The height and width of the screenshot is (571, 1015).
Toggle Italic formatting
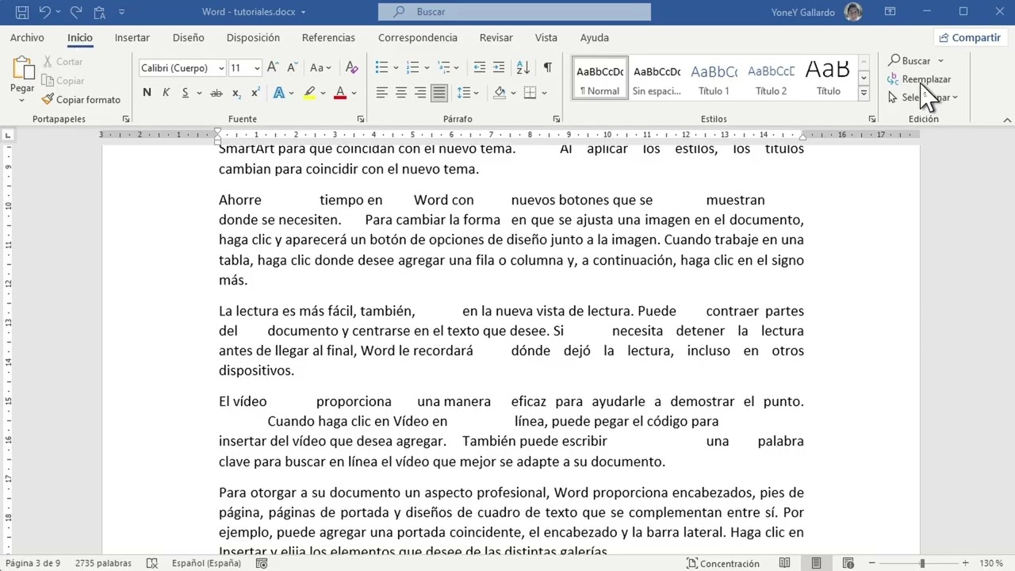click(x=166, y=93)
